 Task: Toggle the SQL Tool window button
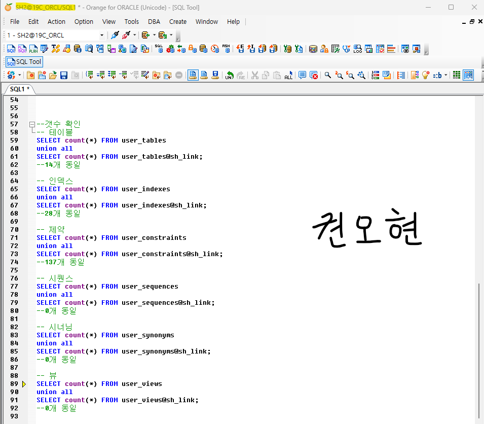(24, 62)
